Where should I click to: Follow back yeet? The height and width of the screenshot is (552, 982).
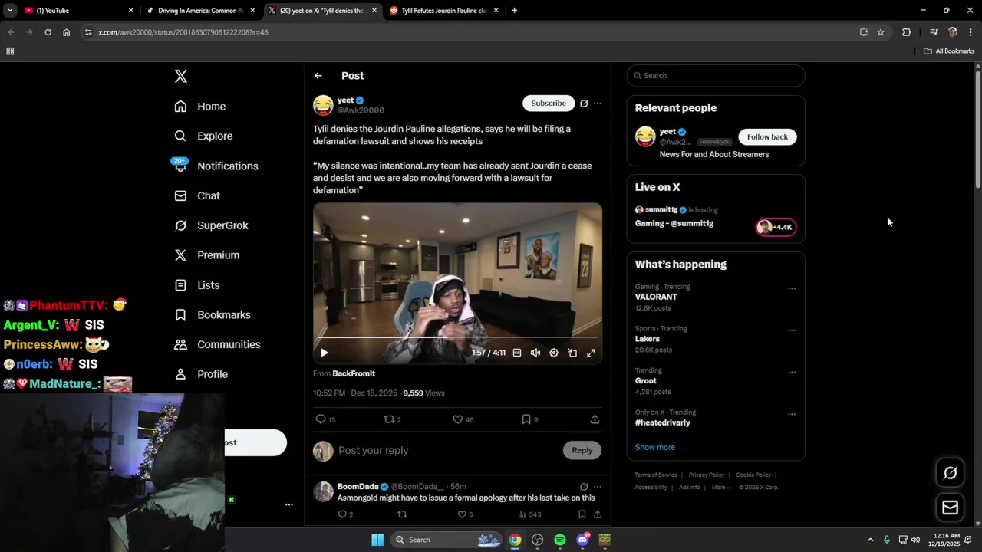click(x=767, y=136)
